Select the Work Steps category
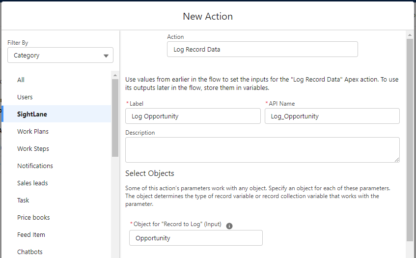The height and width of the screenshot is (258, 416). click(x=33, y=148)
